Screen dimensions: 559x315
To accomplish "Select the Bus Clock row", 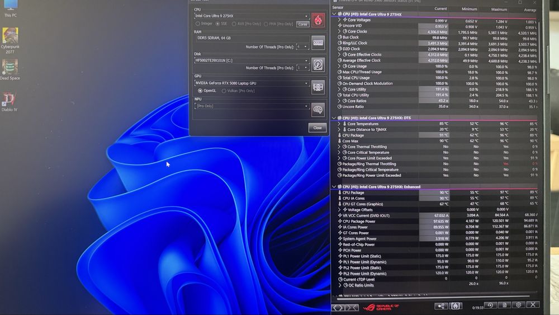I will point(435,37).
